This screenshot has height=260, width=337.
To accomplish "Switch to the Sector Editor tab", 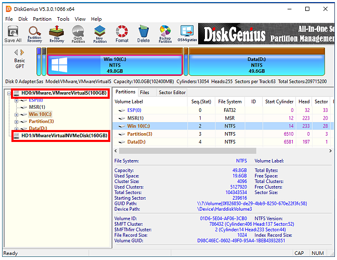I will [x=172, y=93].
